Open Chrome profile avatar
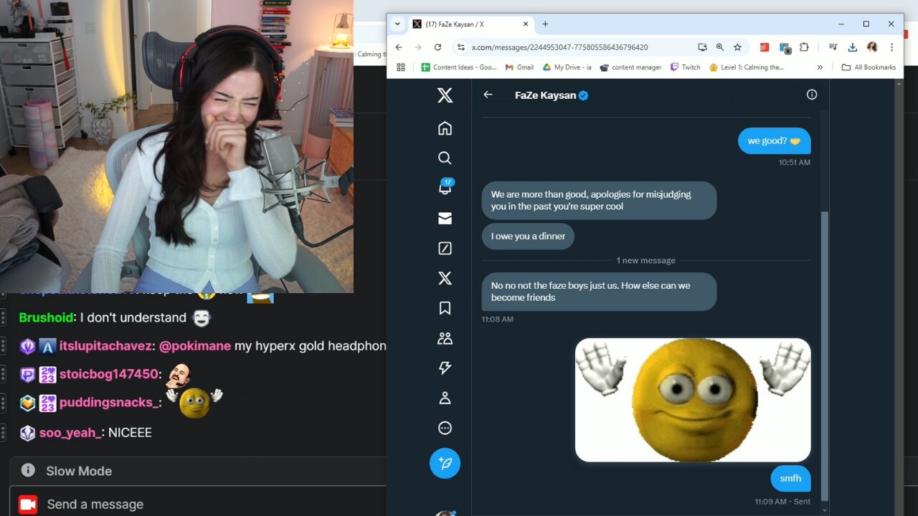Screen dimensions: 918x516 pyautogui.click(x=872, y=47)
